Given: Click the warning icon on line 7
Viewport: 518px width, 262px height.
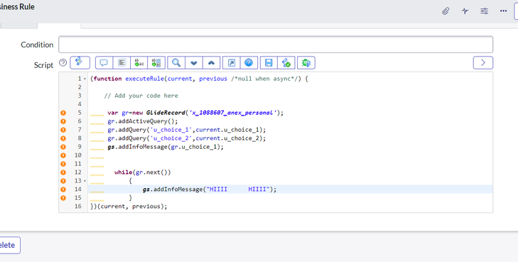Looking at the screenshot, I should pos(63,130).
